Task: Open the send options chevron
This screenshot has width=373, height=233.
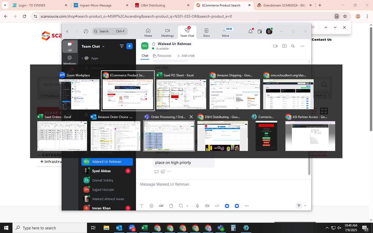Action: pyautogui.click(x=305, y=206)
